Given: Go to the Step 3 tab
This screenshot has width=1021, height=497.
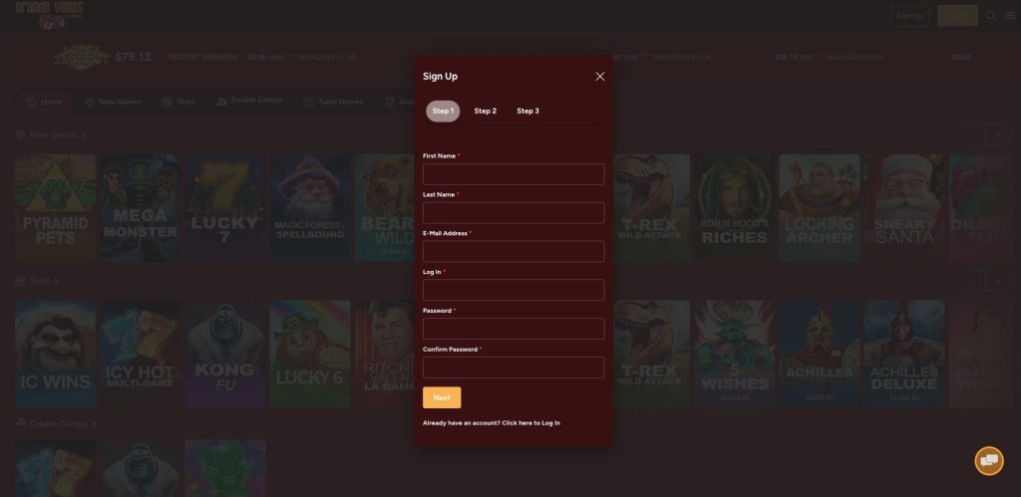Looking at the screenshot, I should [x=528, y=112].
